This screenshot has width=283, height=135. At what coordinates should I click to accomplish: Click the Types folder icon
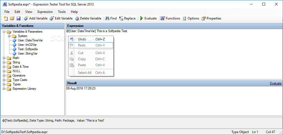[x=9, y=85]
